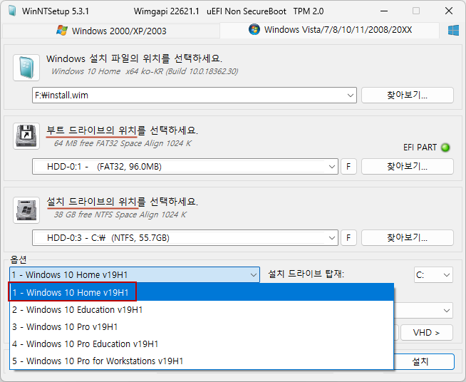The height and width of the screenshot is (382, 466).
Task: Click the F format button beside install drive
Action: (x=348, y=238)
